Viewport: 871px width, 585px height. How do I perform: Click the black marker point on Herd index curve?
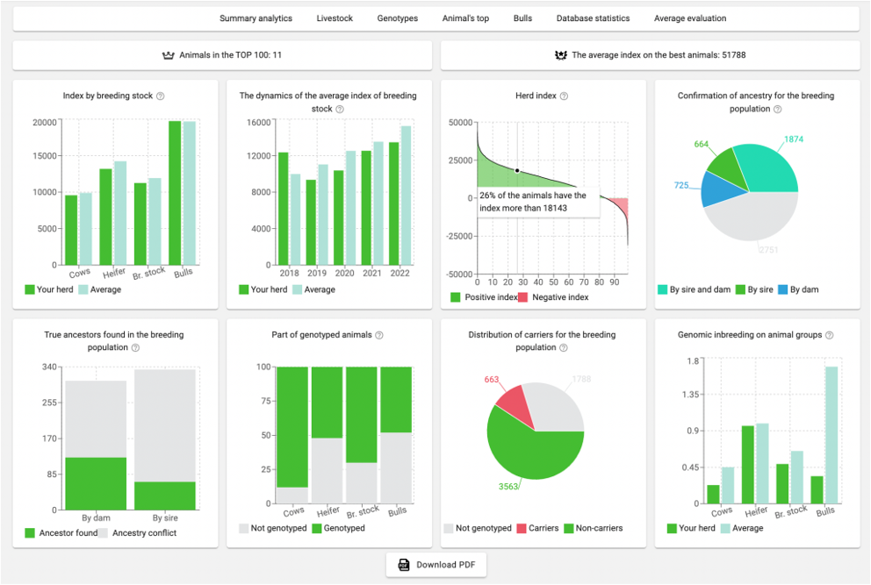tap(517, 171)
